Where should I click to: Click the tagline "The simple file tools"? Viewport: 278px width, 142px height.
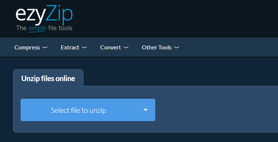(44, 28)
